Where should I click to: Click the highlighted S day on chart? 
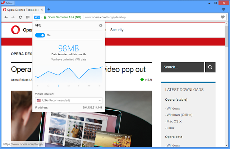click(58, 86)
